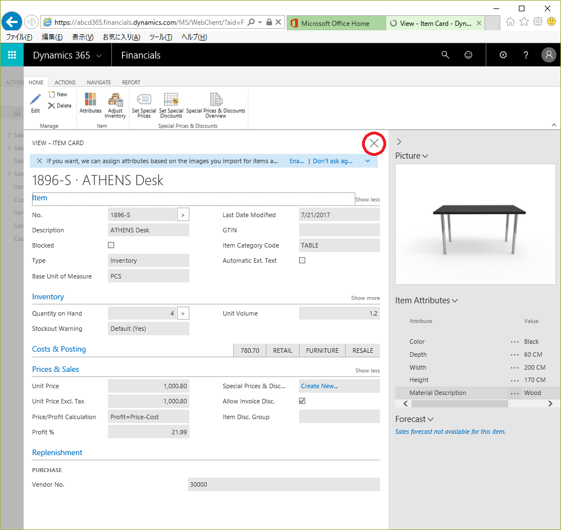Open Dynamics settings gear in black header
Viewport: 561px width, 530px height.
tap(503, 55)
